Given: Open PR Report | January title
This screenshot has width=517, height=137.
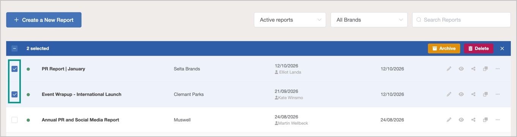Looking at the screenshot, I should [x=63, y=69].
